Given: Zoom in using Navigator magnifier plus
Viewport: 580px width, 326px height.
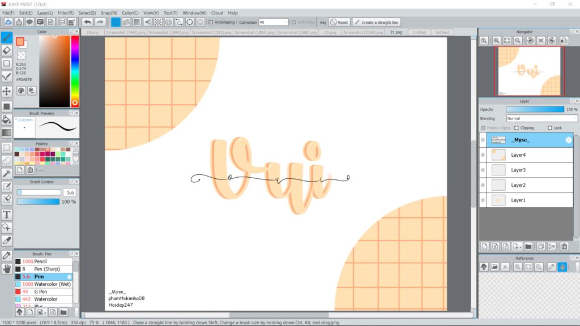Looking at the screenshot, I should click(496, 41).
